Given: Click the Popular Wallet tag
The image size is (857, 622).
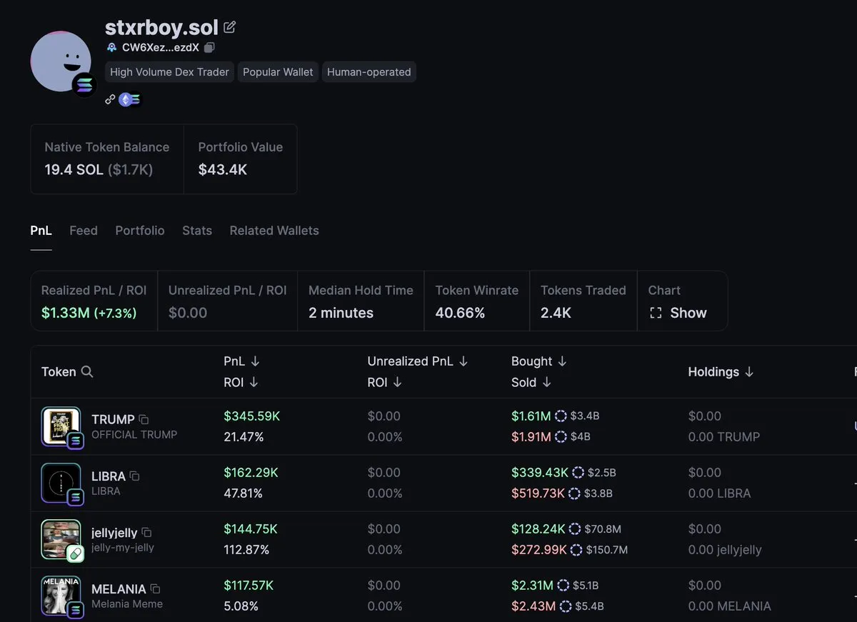Looking at the screenshot, I should tap(278, 72).
